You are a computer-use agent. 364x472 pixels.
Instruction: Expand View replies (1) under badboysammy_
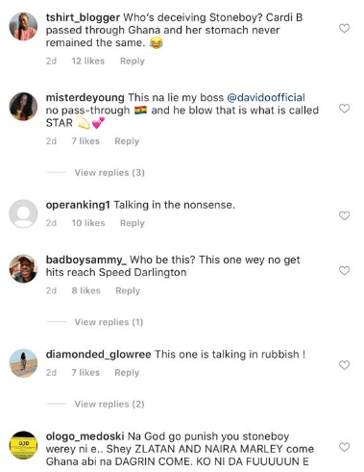(x=109, y=322)
